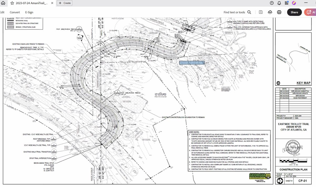This screenshot has width=316, height=187.
Task: Open the AI Assistant button
Action: 310,12
